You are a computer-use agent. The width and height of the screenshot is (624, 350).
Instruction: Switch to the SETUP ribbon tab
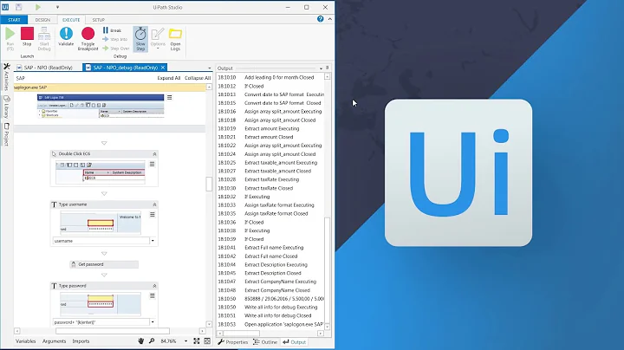[98, 19]
